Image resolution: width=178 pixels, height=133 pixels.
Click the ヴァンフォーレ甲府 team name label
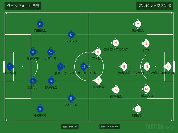click(x=23, y=6)
